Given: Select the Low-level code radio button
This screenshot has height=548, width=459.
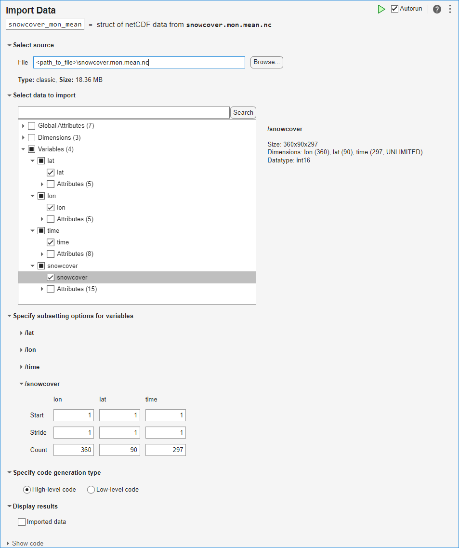Looking at the screenshot, I should pos(91,490).
